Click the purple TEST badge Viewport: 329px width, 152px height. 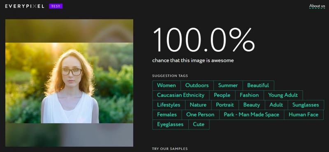tap(56, 6)
